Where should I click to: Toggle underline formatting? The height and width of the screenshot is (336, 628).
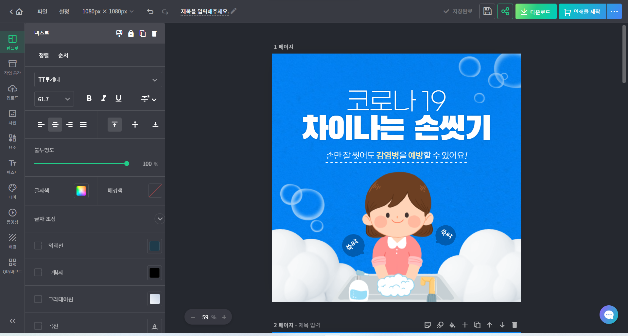click(118, 98)
